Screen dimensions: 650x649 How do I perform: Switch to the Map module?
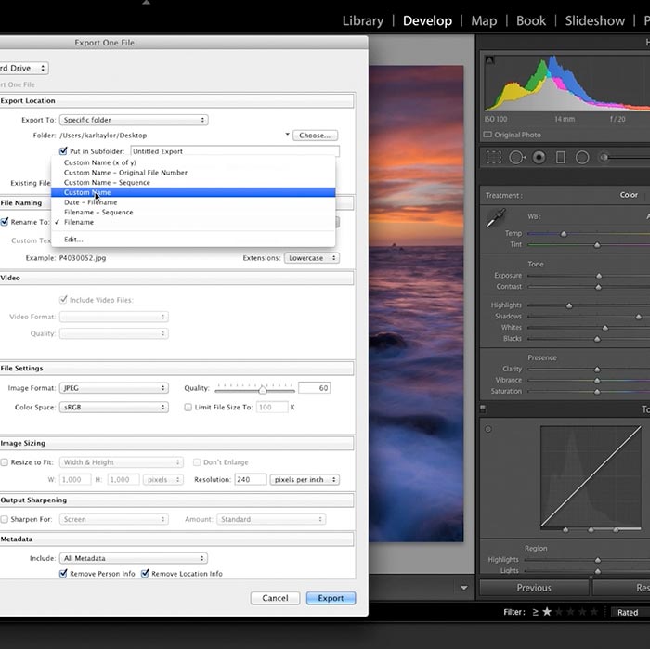pyautogui.click(x=484, y=20)
